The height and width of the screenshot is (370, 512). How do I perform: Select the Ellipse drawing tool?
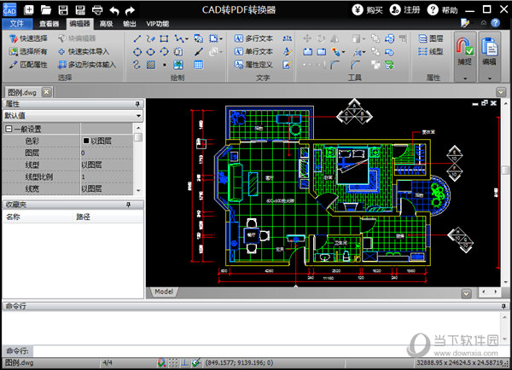coord(150,51)
